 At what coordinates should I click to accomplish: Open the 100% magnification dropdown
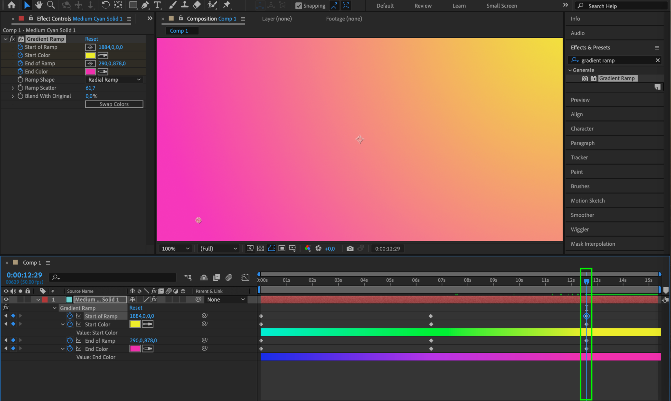[x=176, y=249]
